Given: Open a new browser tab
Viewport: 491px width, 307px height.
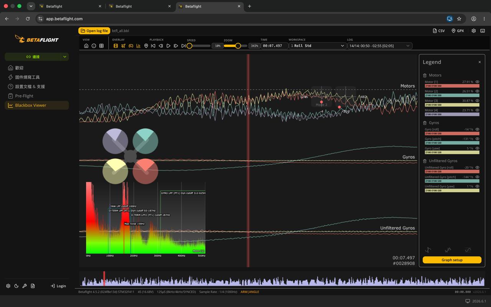Looking at the screenshot, I should coord(250,6).
